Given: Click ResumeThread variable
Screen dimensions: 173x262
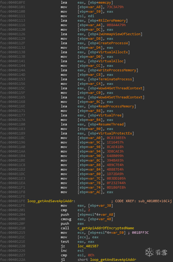Looking at the screenshot, I should [x=111, y=124].
